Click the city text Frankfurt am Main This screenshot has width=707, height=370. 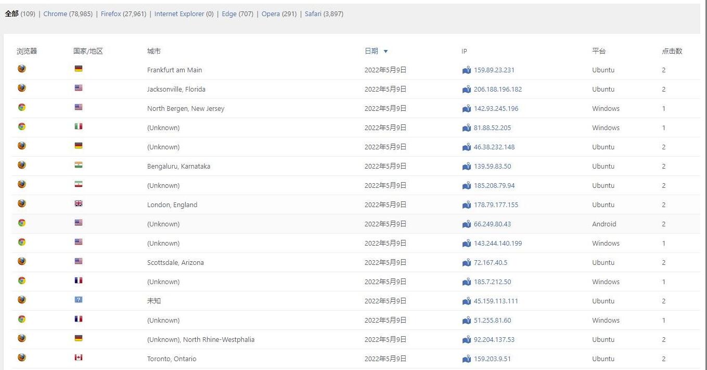pyautogui.click(x=175, y=70)
